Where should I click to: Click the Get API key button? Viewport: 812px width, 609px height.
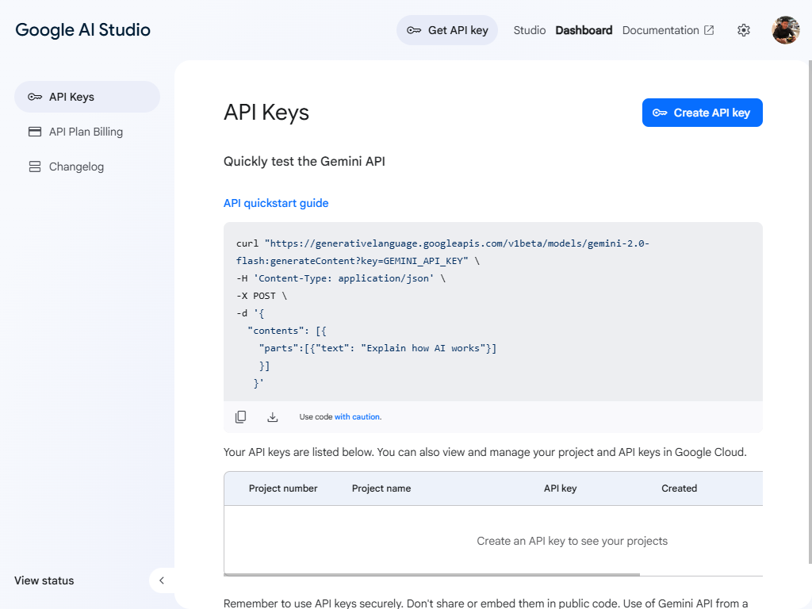click(x=447, y=30)
